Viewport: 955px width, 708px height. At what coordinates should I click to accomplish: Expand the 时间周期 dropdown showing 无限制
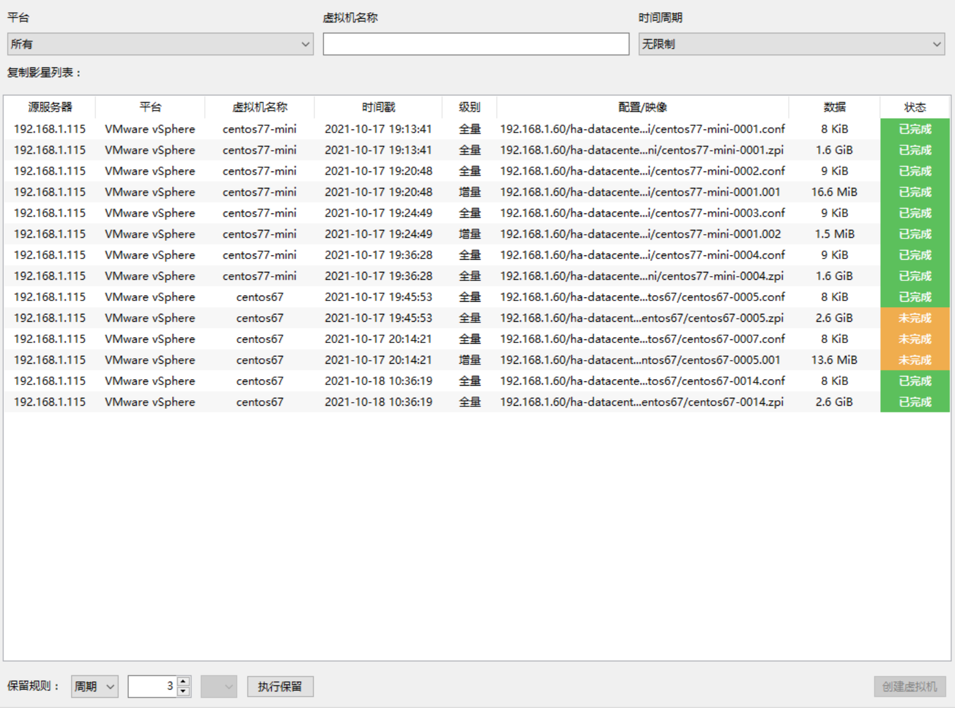point(791,44)
